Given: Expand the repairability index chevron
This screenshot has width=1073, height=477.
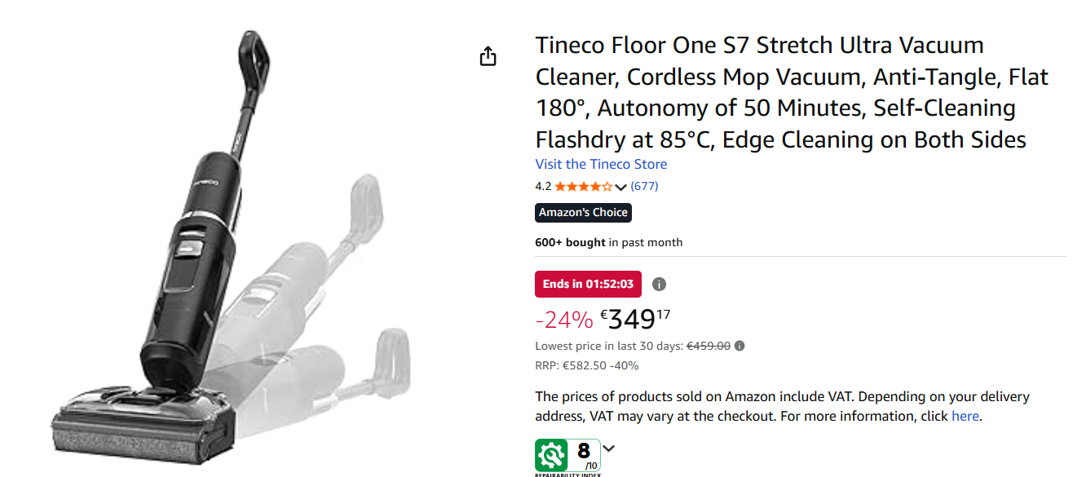Looking at the screenshot, I should point(608,448).
